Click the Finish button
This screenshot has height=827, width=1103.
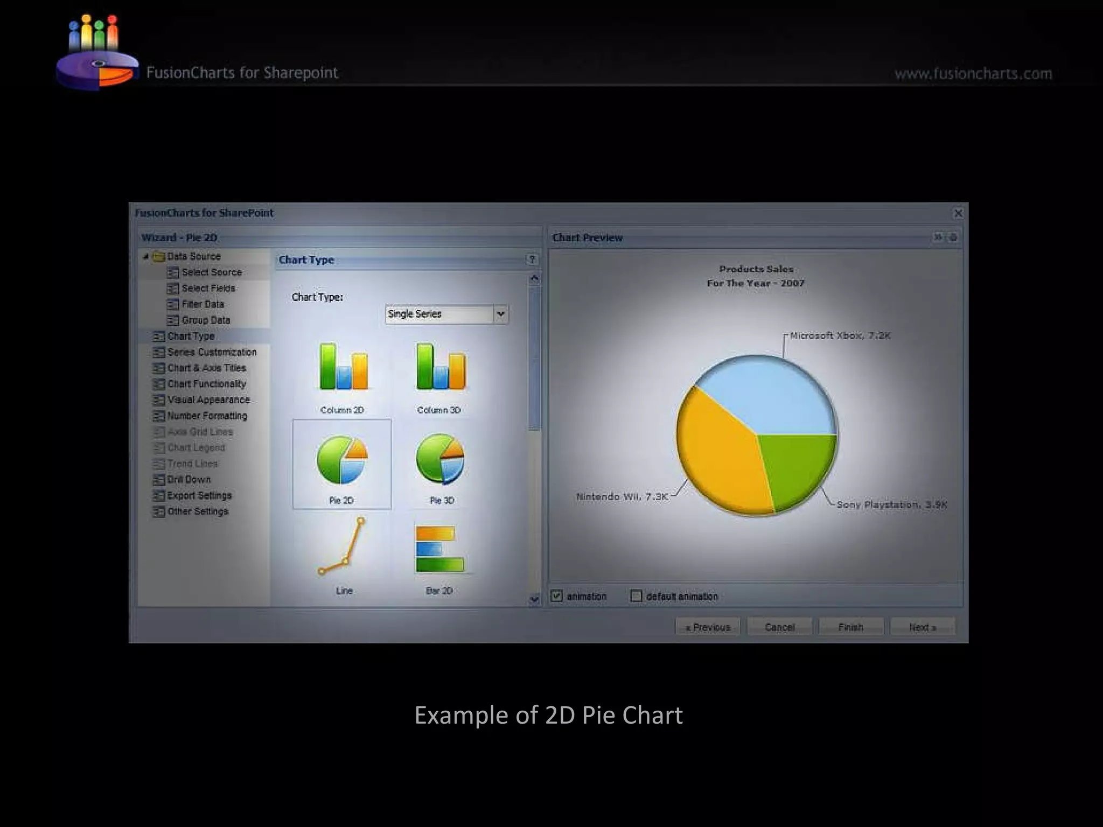[x=851, y=627]
